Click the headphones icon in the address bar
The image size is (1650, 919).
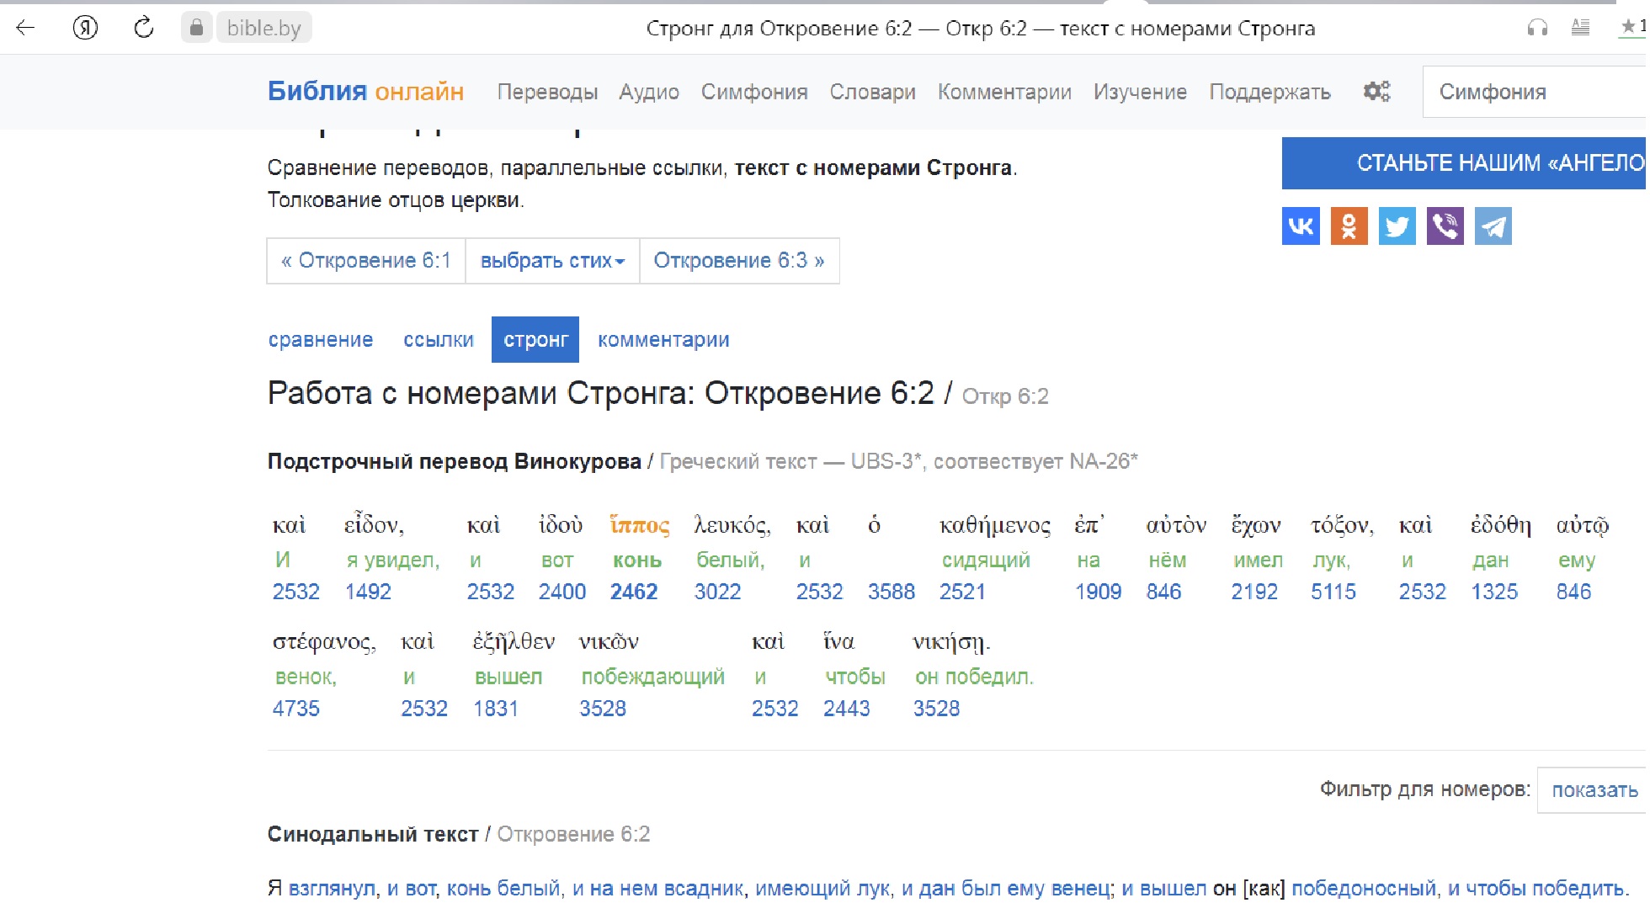(1537, 28)
